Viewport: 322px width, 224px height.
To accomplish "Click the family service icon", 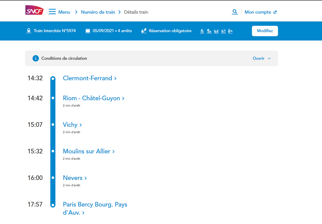I will [x=216, y=31].
